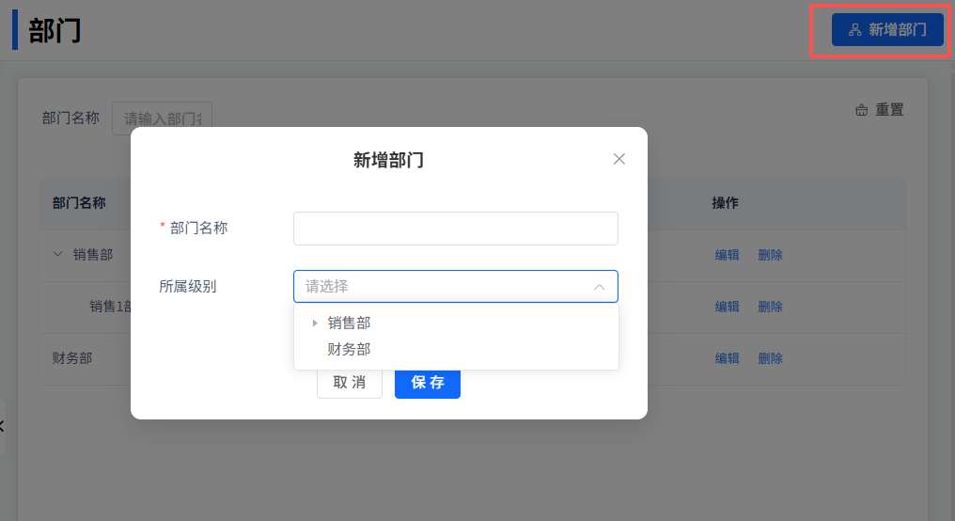Screen dimensions: 955x521
Task: Click the 重置 reset icon button
Action: (x=880, y=110)
